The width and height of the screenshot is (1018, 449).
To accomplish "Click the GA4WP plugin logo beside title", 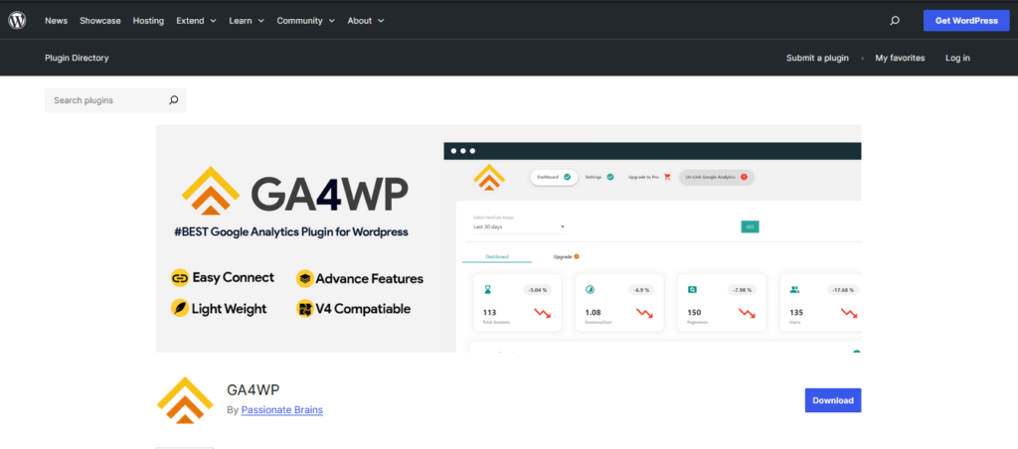I will [185, 399].
